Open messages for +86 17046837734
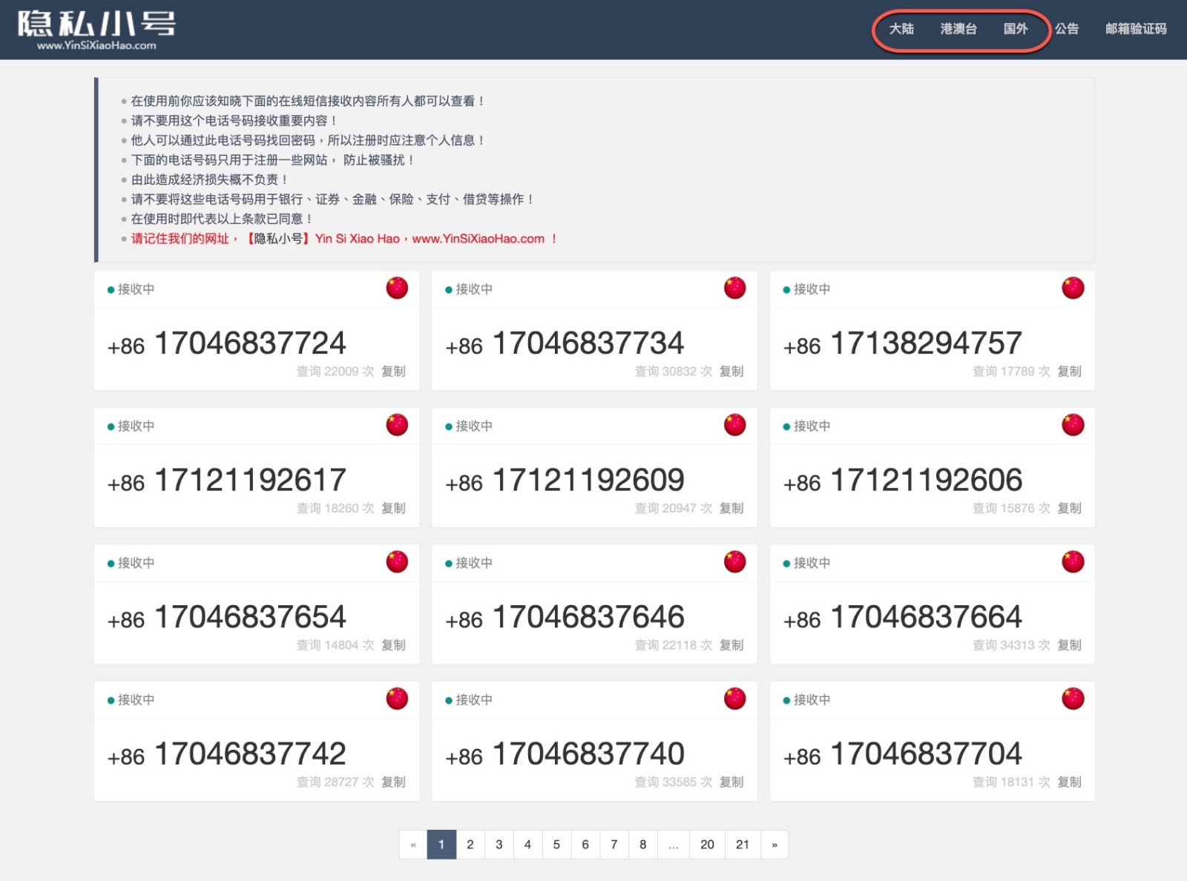 pyautogui.click(x=565, y=343)
